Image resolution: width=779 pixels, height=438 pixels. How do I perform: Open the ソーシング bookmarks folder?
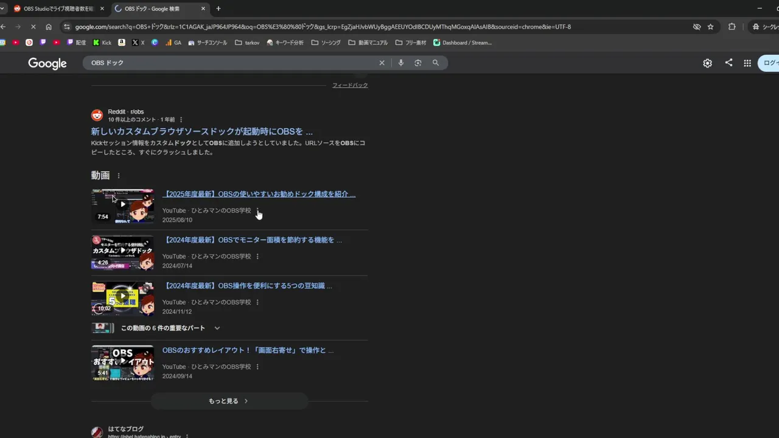(x=326, y=43)
